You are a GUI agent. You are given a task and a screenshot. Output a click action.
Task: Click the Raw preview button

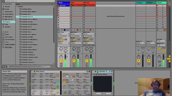click(52, 66)
